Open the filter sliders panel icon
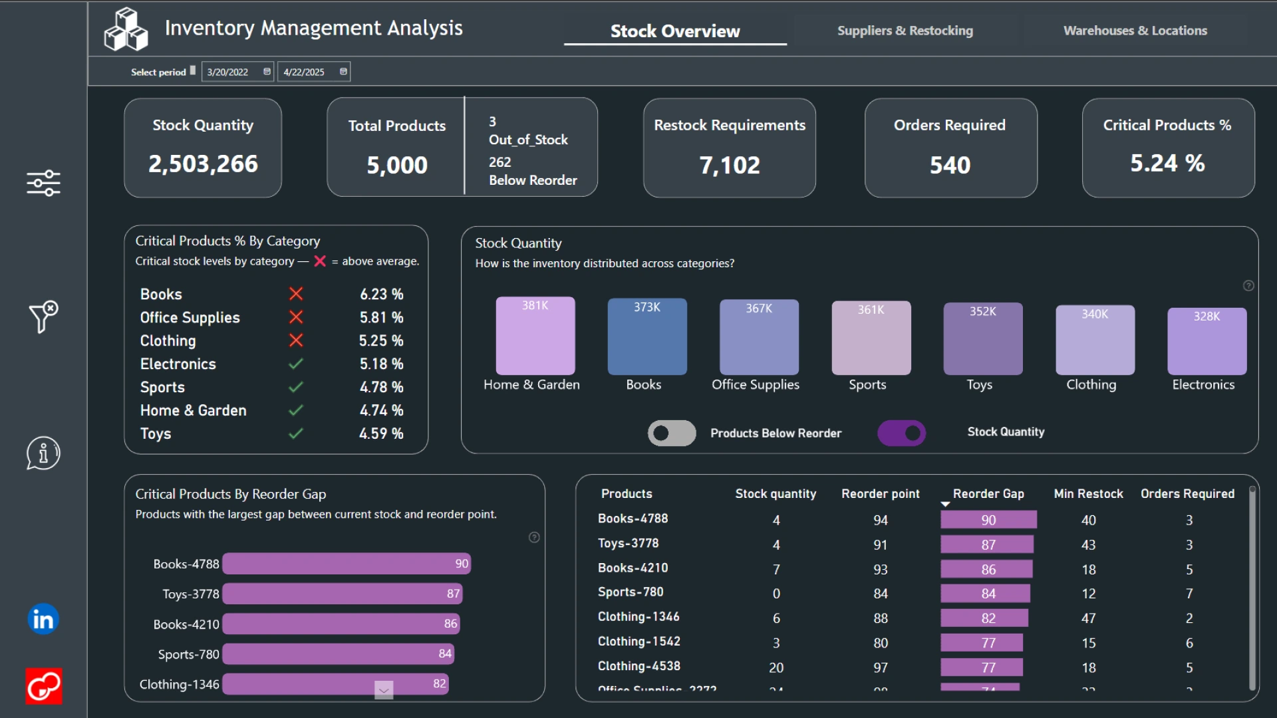 point(43,183)
